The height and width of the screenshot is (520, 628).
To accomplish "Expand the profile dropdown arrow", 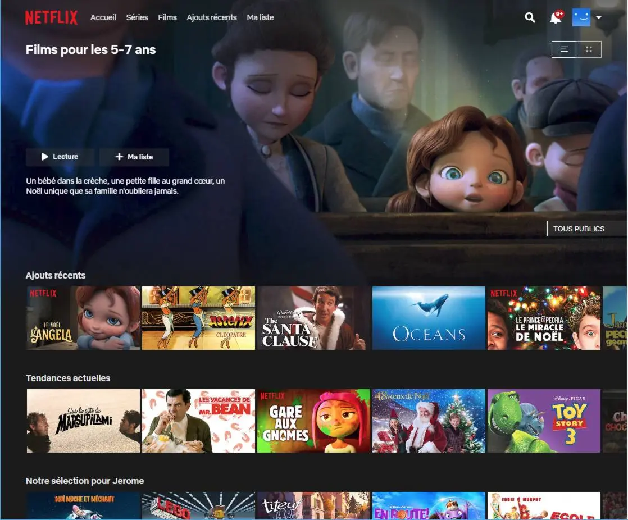I will click(x=599, y=17).
